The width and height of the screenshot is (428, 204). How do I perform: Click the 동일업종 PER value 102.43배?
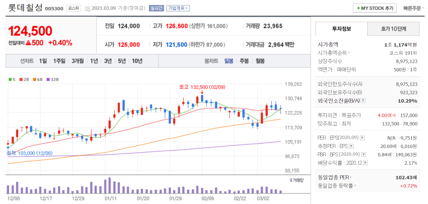pos(406,177)
